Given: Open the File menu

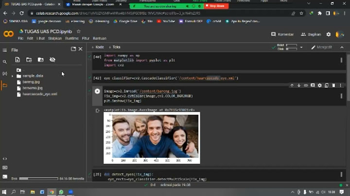Looking at the screenshot, I should coord(20,38).
